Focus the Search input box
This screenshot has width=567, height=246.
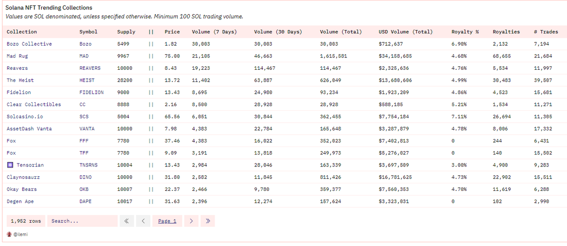pyautogui.click(x=82, y=221)
